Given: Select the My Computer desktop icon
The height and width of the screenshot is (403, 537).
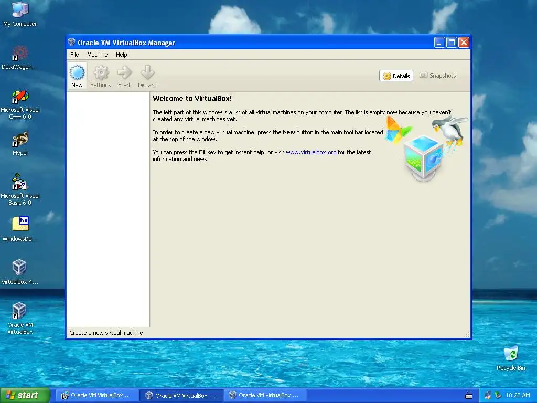Looking at the screenshot, I should (x=20, y=14).
